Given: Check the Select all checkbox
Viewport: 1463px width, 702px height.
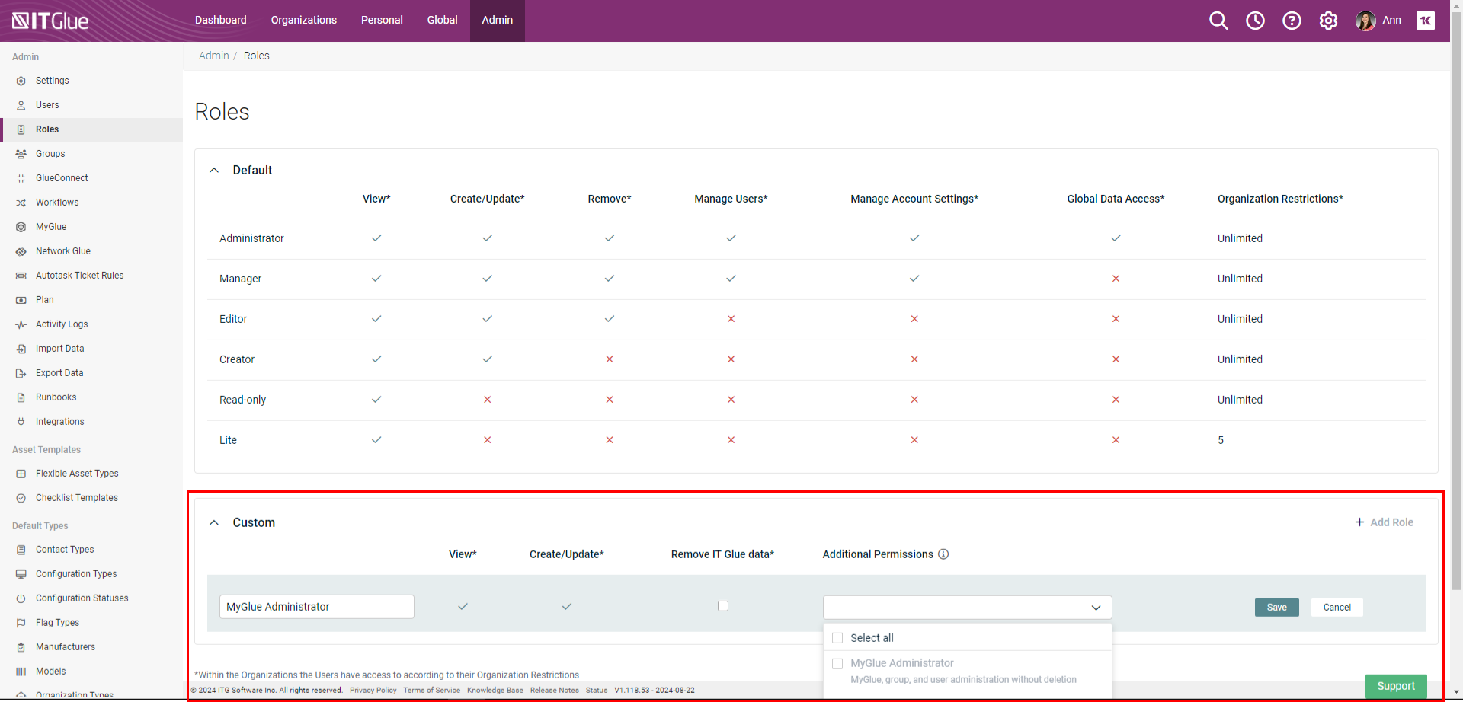Looking at the screenshot, I should pos(837,638).
